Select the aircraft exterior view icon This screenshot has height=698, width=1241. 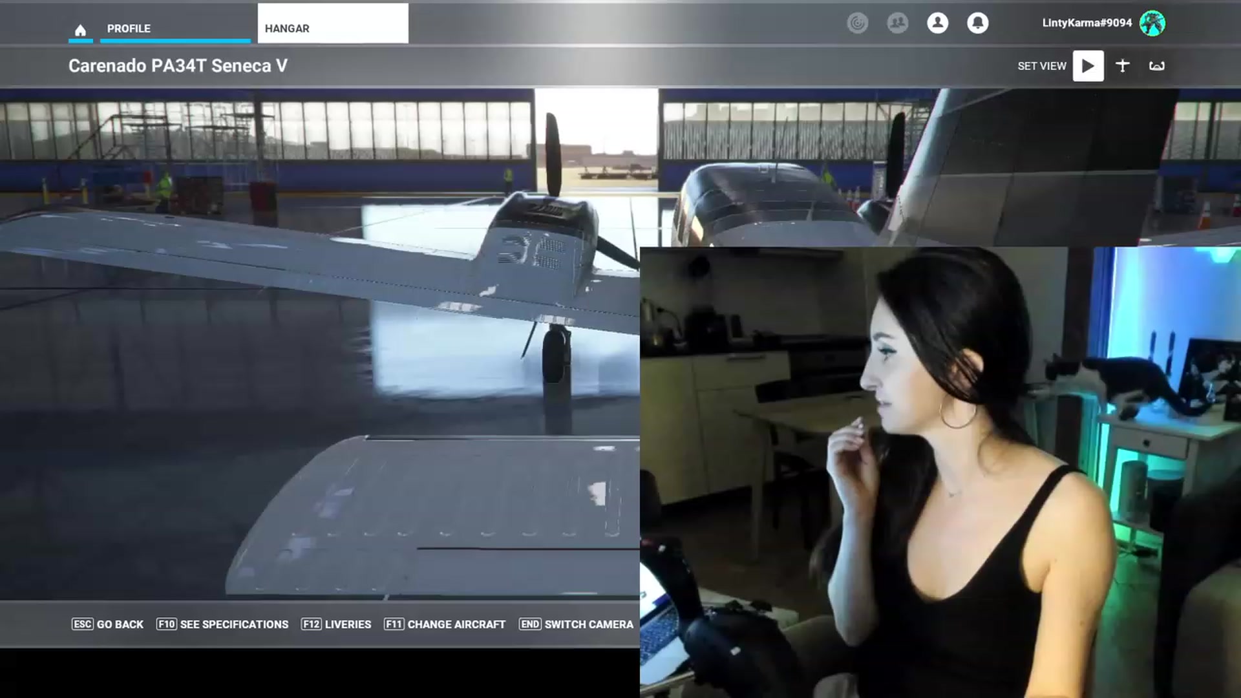(1123, 65)
